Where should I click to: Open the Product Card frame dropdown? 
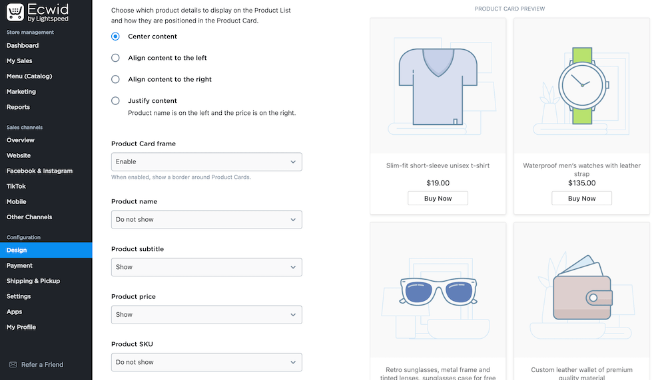pyautogui.click(x=206, y=161)
